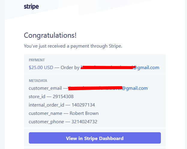The height and width of the screenshot is (149, 187).
Task: Open View in Stripe Dashboard button
Action: (95, 138)
